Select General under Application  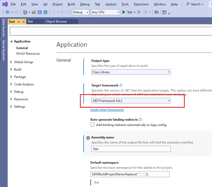point(22,48)
